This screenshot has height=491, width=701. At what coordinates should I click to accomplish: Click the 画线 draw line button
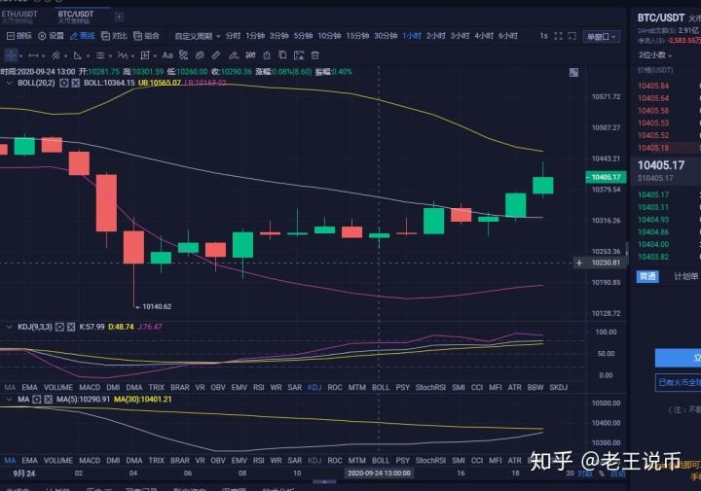(x=83, y=36)
